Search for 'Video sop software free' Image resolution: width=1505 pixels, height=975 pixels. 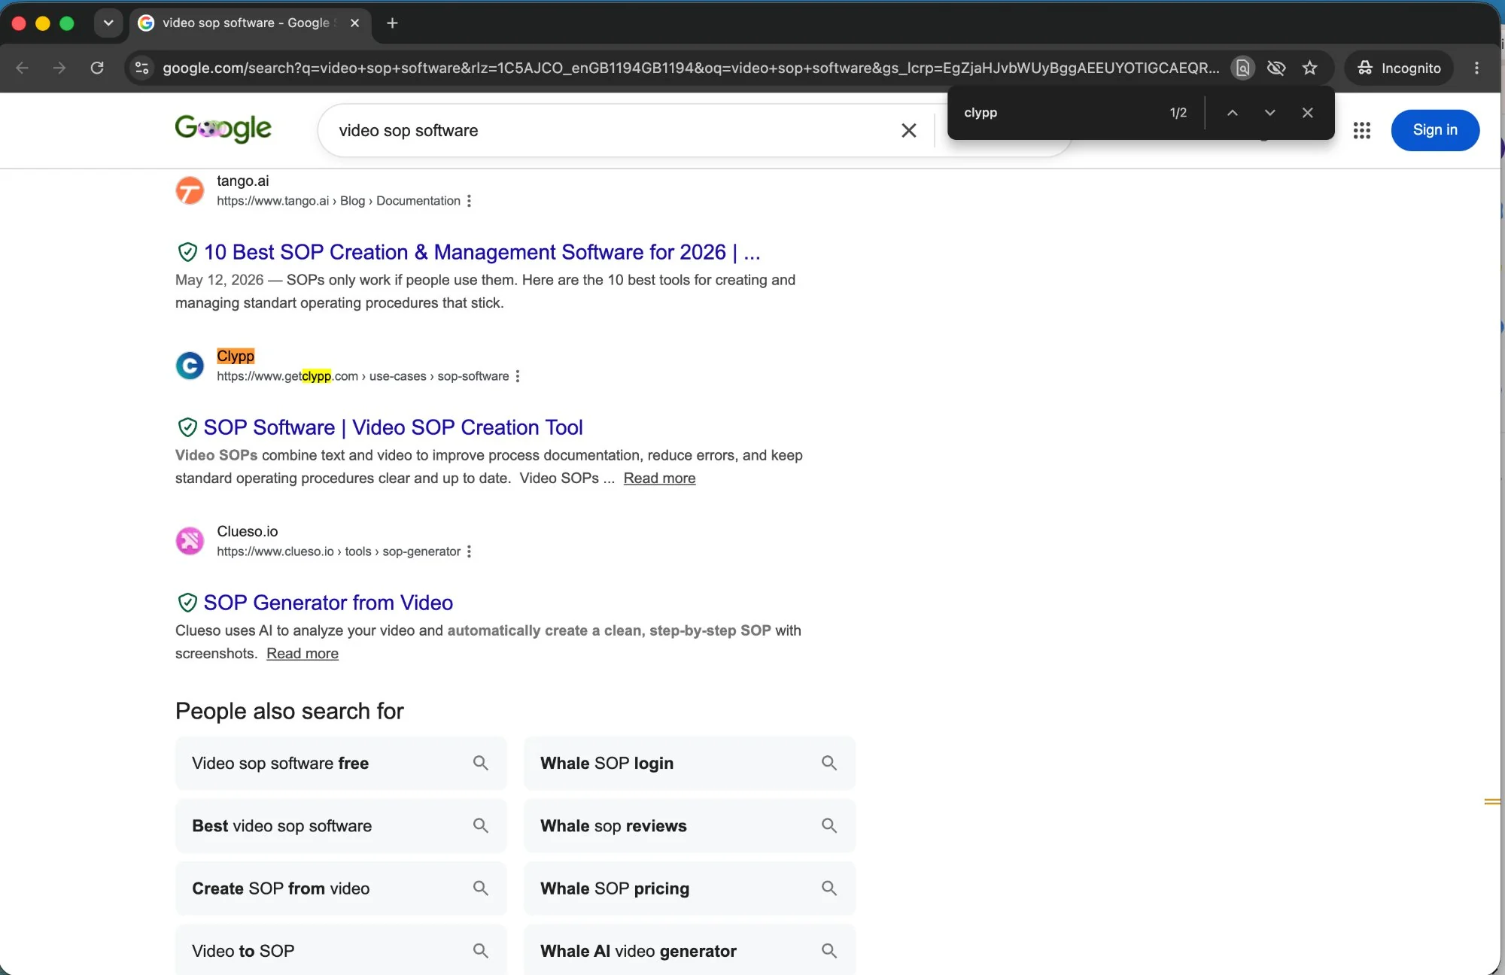(341, 763)
